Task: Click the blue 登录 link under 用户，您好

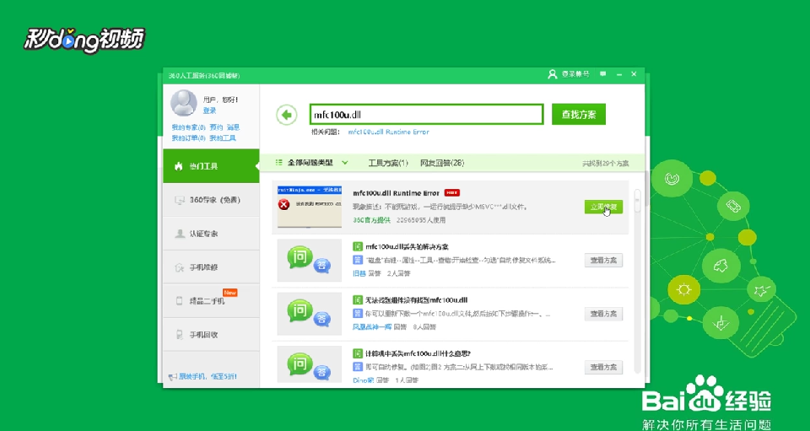Action: (209, 110)
